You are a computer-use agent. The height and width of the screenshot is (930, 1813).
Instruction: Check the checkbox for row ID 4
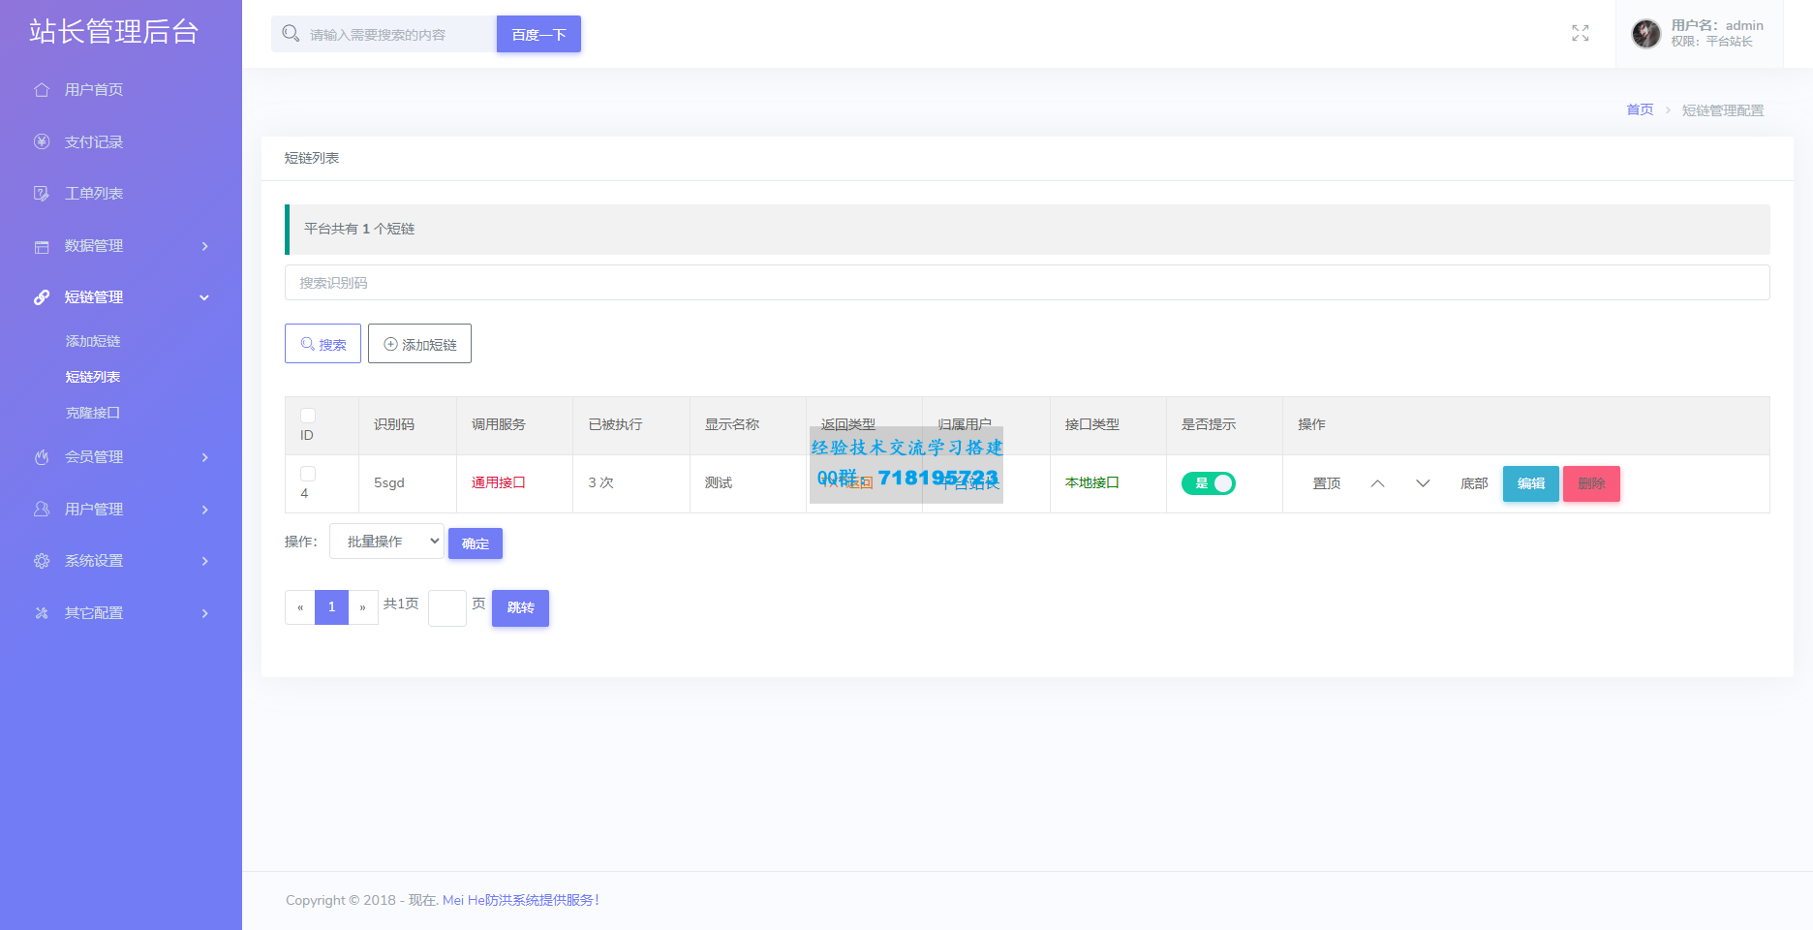[x=308, y=474]
